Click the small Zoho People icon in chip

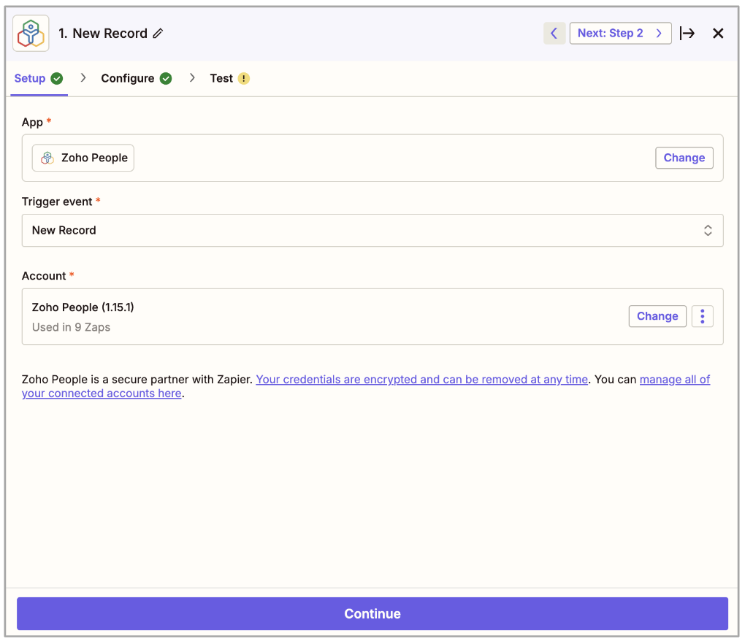(x=47, y=158)
